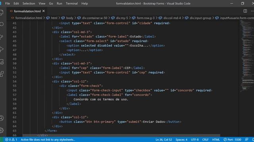Image resolution: width=254 pixels, height=142 pixels.
Task: Change indentation via Spaces: 4
Action: pos(181,140)
